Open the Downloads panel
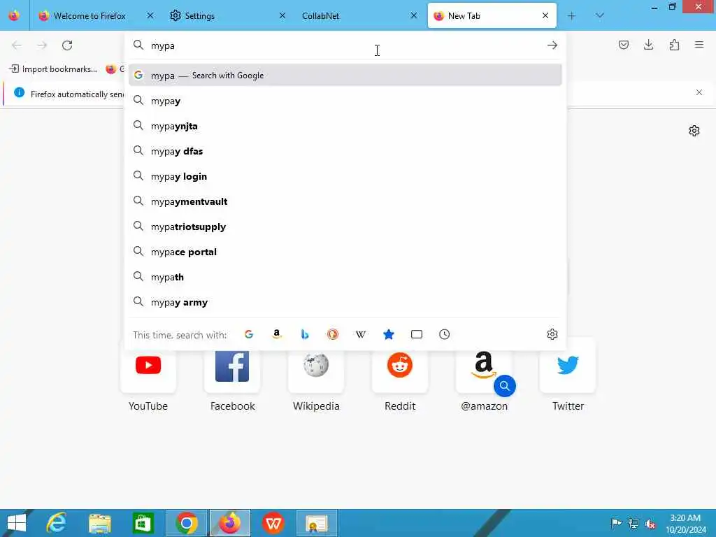Image resolution: width=716 pixels, height=537 pixels. (x=648, y=45)
